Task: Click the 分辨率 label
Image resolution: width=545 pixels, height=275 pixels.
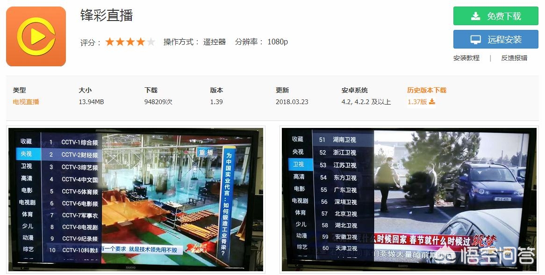Action: [249, 42]
